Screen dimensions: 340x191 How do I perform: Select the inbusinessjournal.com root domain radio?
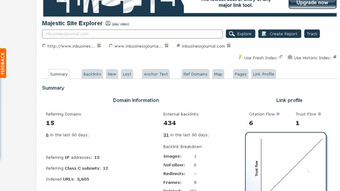[x=178, y=46]
